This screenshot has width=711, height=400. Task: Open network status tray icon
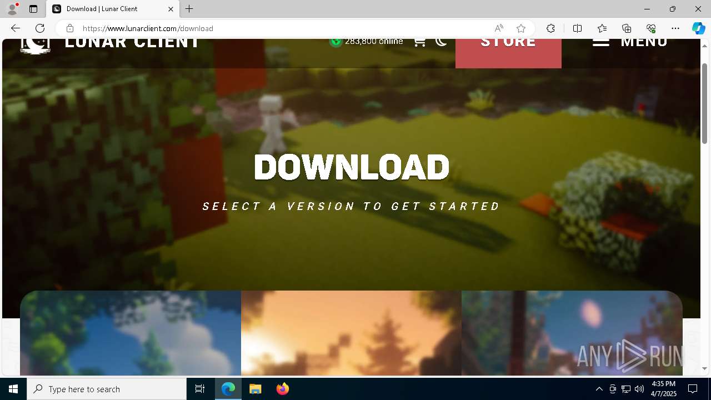626,389
